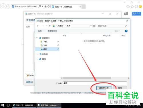
Task: Open the Windows Start button
Action: [3, 105]
